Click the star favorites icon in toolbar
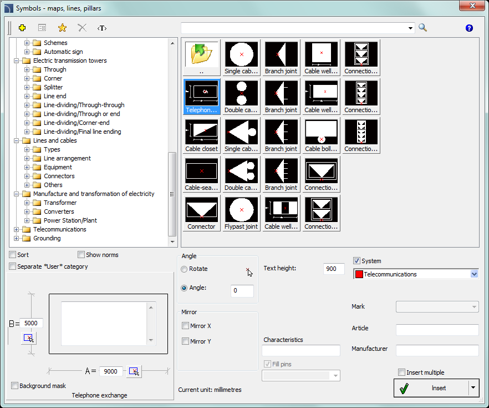 click(x=62, y=28)
